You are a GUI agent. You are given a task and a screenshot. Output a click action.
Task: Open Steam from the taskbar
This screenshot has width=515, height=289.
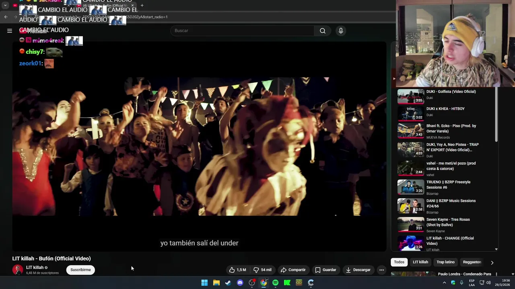point(228,283)
